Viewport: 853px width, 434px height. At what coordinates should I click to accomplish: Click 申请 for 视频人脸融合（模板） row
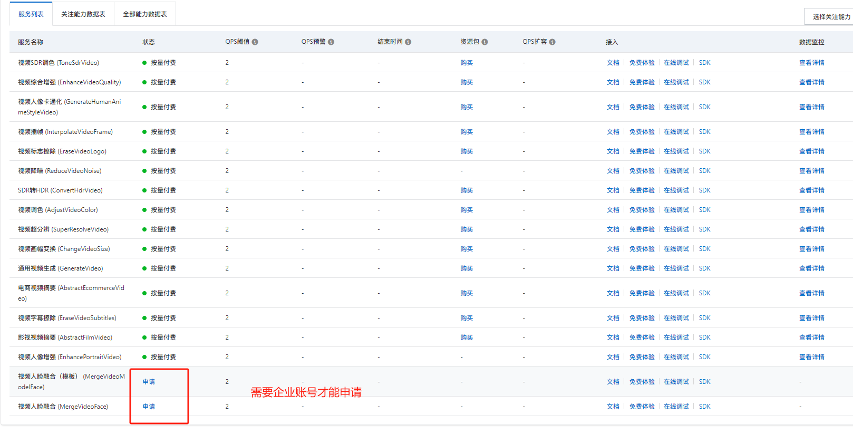click(x=149, y=382)
